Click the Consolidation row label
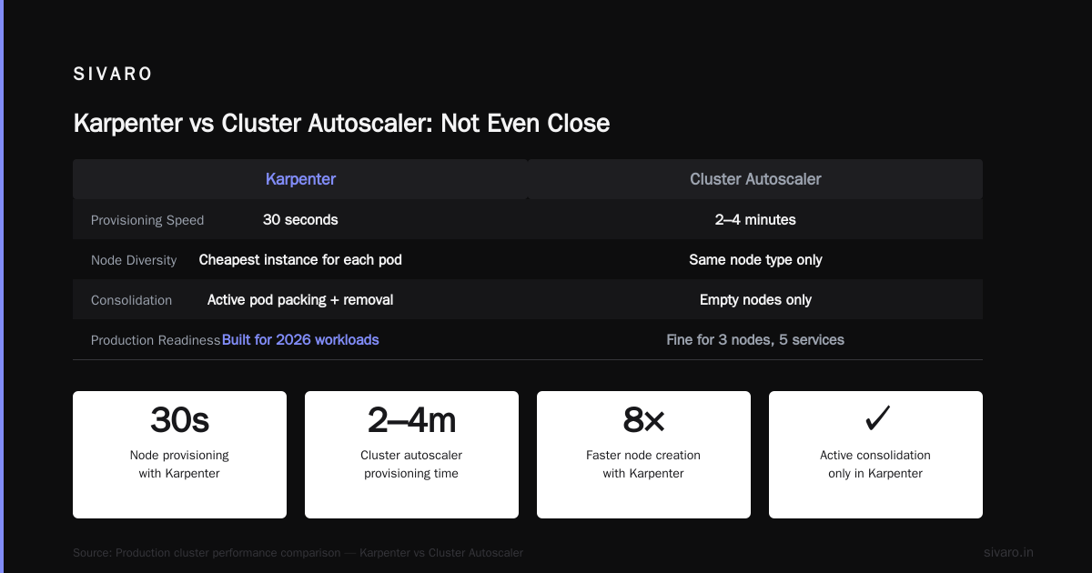1092x573 pixels. coord(131,300)
